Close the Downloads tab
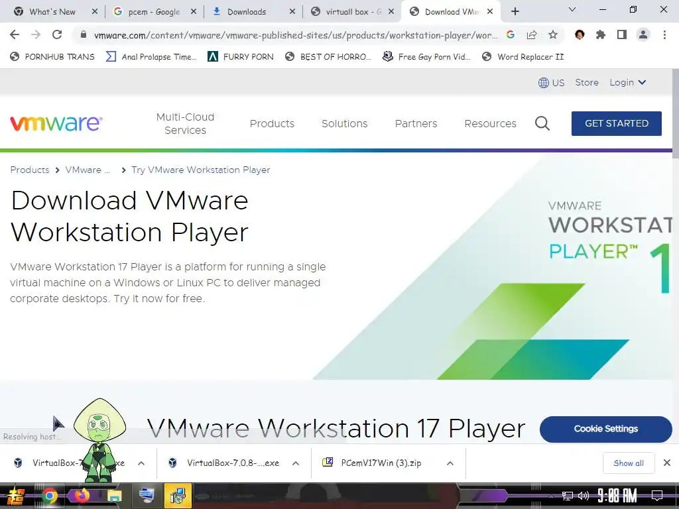Screen dimensions: 679x509 tap(292, 12)
